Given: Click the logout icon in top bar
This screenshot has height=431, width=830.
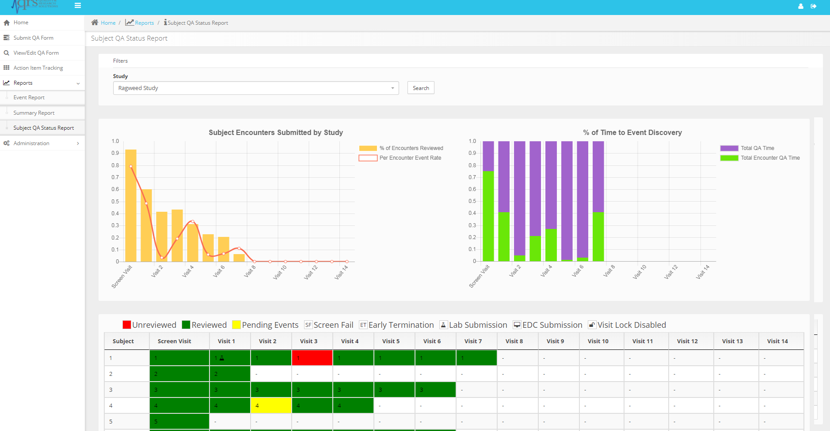Looking at the screenshot, I should tap(813, 6).
